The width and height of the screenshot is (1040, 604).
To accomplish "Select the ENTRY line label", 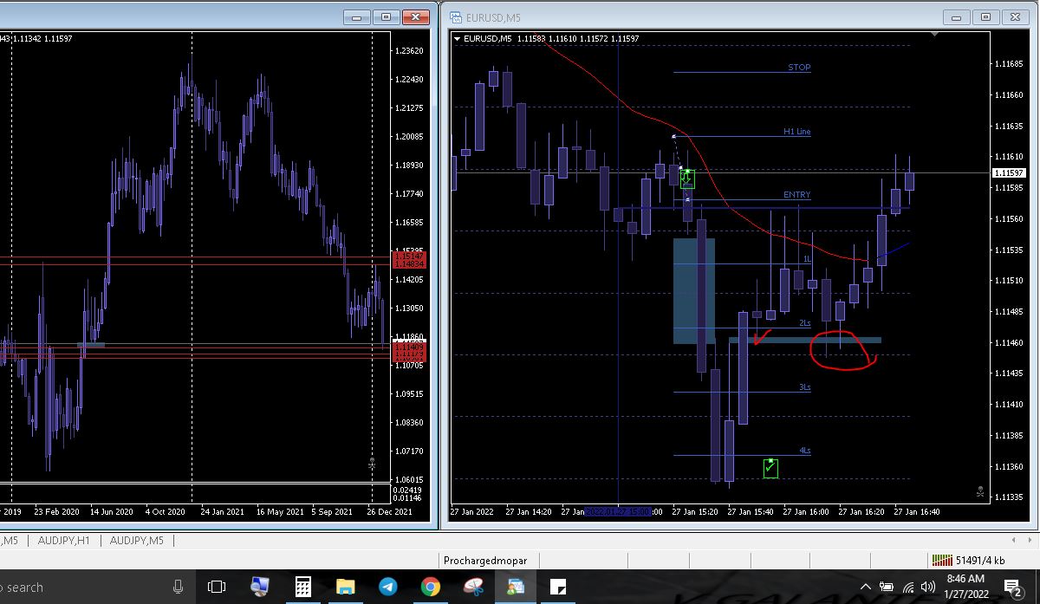I will point(796,195).
